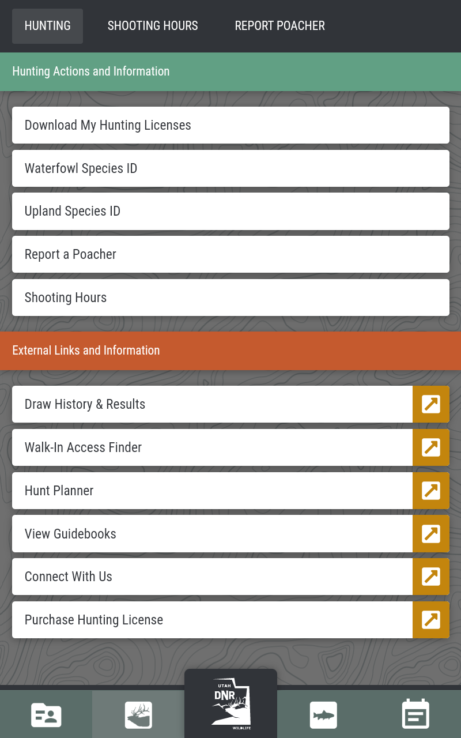Viewport: 461px width, 738px height.
Task: Select the HUNTING tab
Action: click(x=48, y=26)
